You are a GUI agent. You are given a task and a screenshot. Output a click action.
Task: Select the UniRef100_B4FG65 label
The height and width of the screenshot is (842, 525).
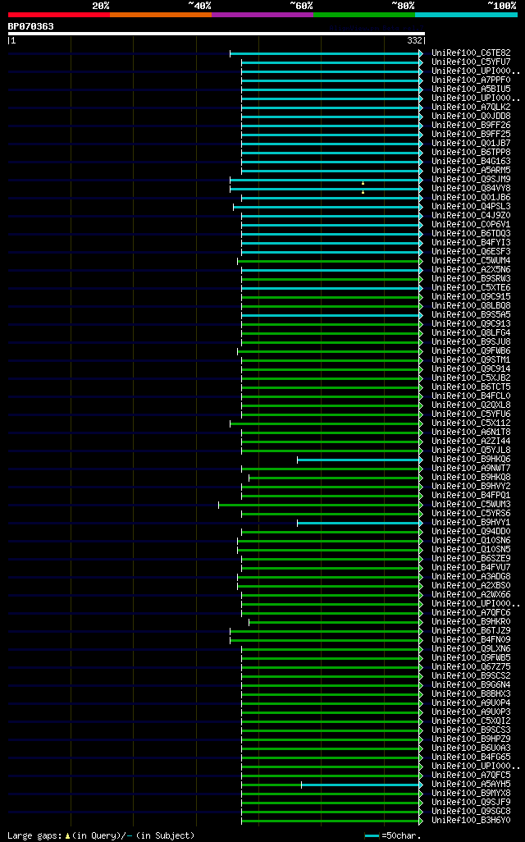pos(472,757)
